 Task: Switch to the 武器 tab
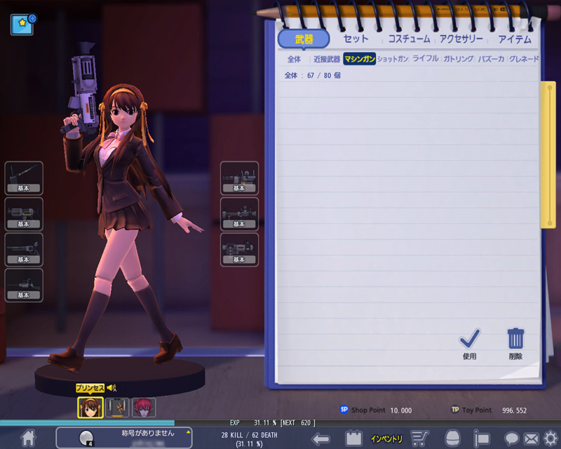point(304,39)
